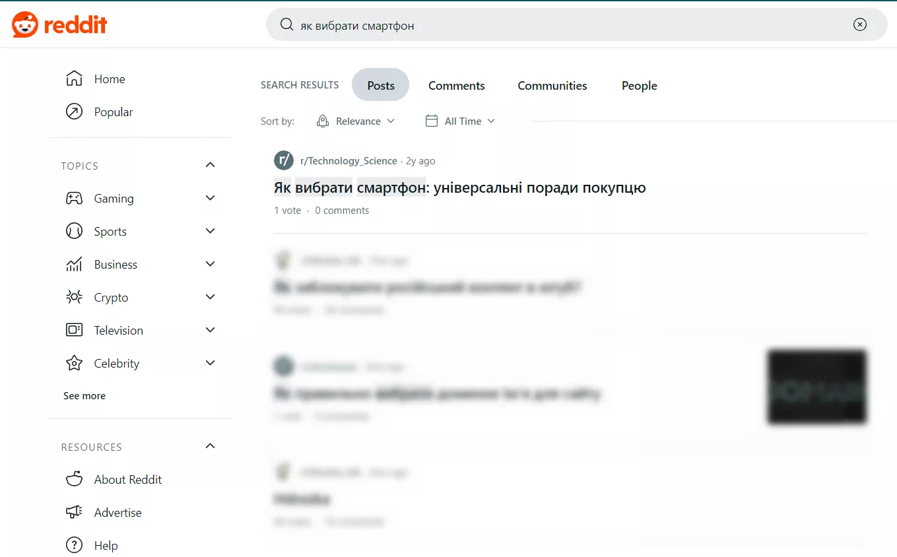Click the Celebrity star icon
Screen dimensions: 897x557
pyautogui.click(x=74, y=363)
